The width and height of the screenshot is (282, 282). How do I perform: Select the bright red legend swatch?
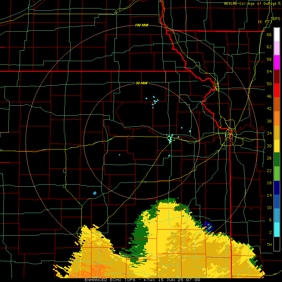click(x=277, y=90)
